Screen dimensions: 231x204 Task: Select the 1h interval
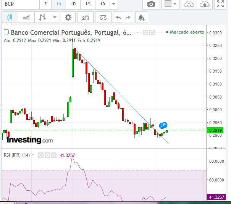coord(58,4)
